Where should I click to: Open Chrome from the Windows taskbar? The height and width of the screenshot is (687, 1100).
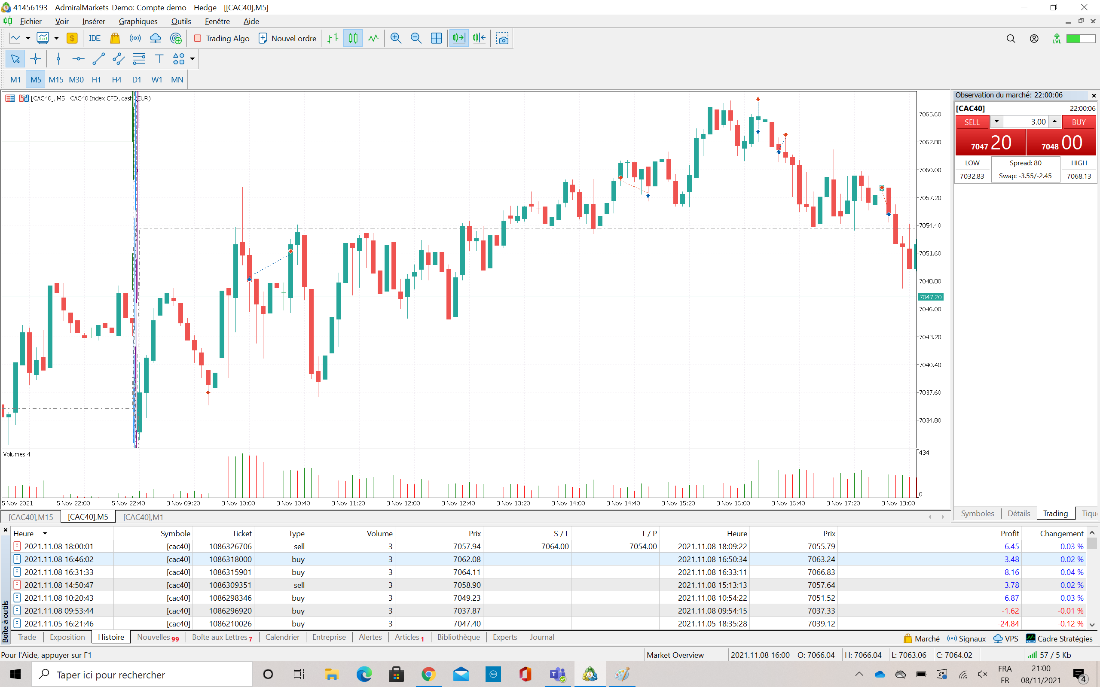pyautogui.click(x=428, y=674)
